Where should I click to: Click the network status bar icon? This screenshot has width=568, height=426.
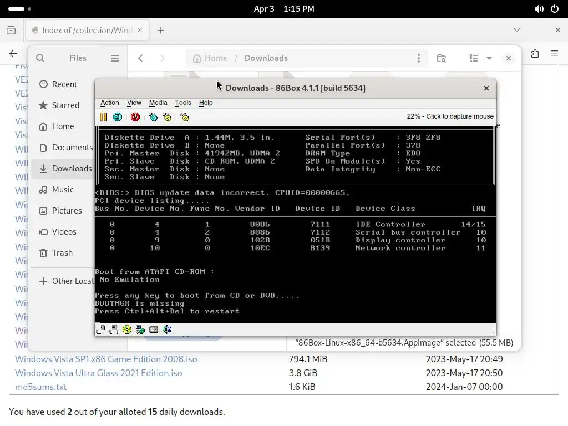140,329
